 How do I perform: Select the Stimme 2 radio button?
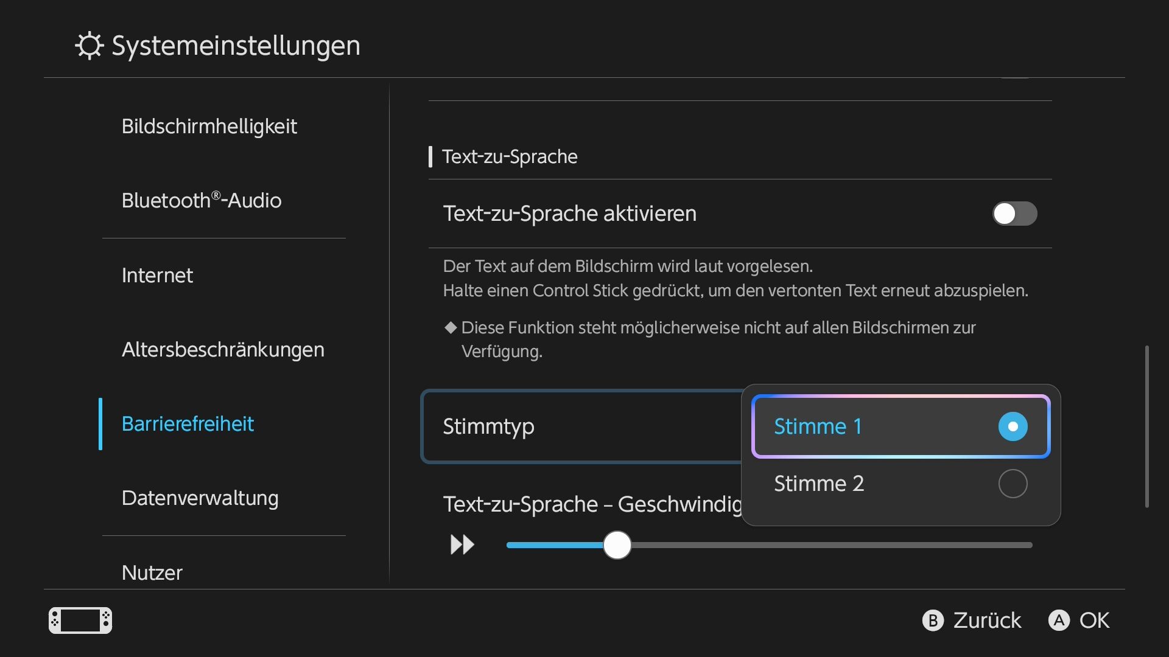pyautogui.click(x=1013, y=484)
